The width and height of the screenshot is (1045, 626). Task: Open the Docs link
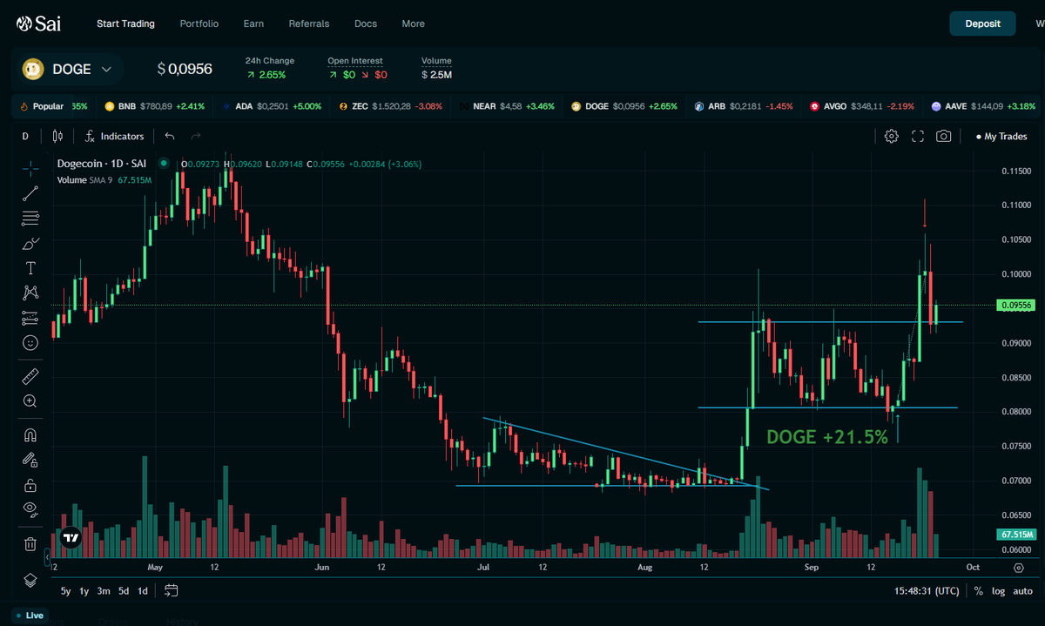click(x=366, y=24)
